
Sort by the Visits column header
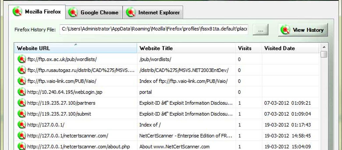point(248,48)
